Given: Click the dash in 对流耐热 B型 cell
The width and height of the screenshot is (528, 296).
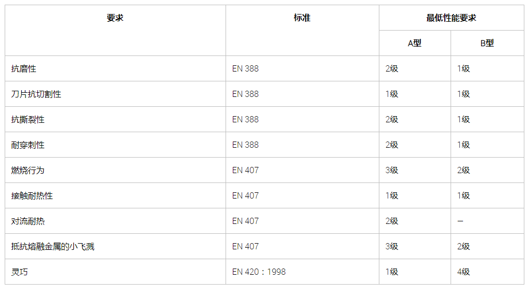Looking at the screenshot, I should coord(460,221).
